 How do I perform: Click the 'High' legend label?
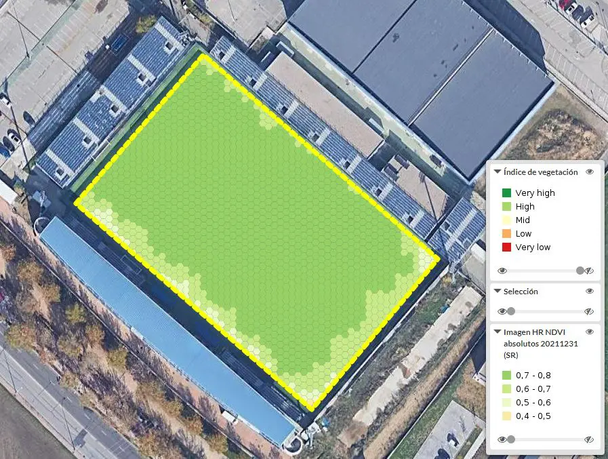(x=525, y=206)
